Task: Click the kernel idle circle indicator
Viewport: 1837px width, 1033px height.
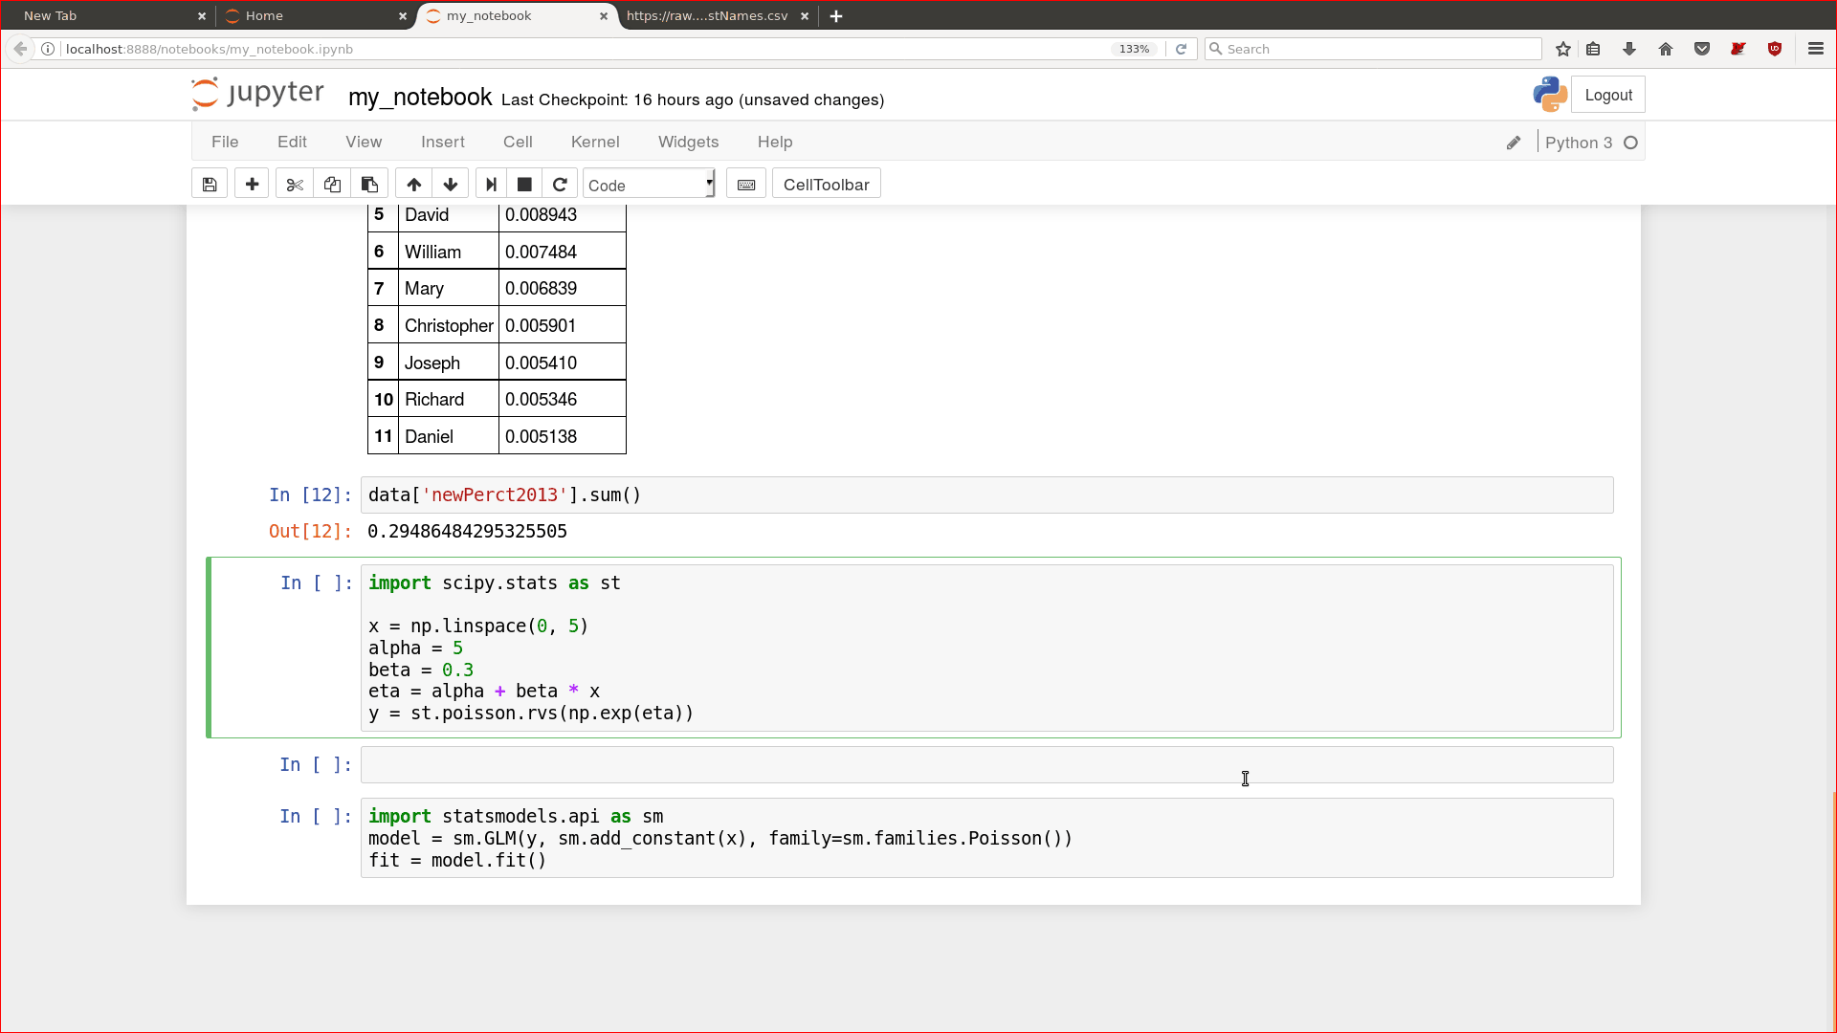Action: tap(1631, 143)
